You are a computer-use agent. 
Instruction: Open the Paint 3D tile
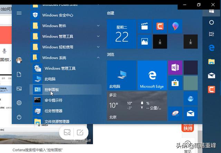pos(175,26)
